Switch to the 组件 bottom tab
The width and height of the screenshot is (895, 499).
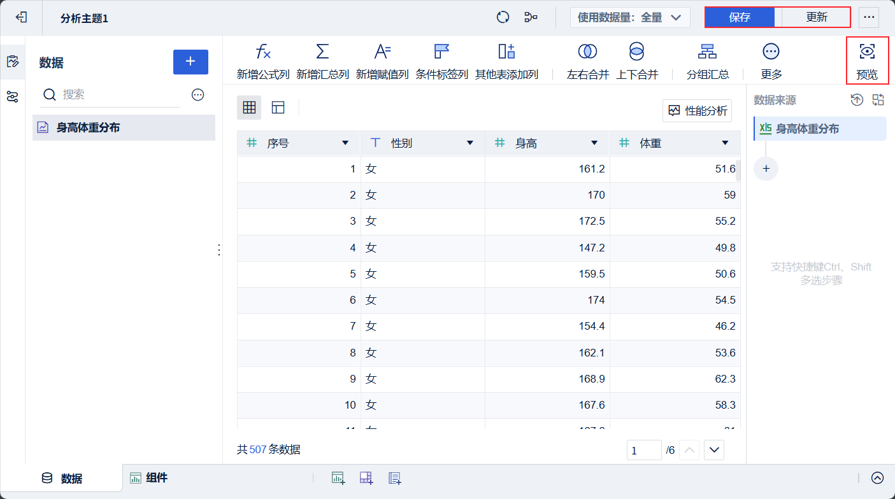pos(149,478)
